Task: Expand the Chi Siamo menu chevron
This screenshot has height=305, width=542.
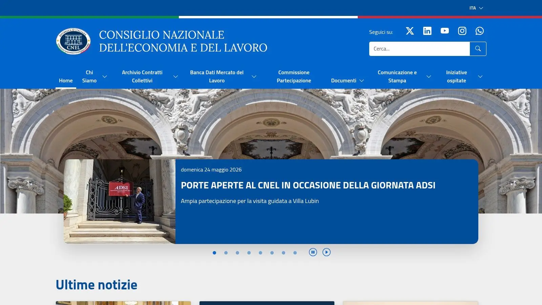Action: coord(105,77)
